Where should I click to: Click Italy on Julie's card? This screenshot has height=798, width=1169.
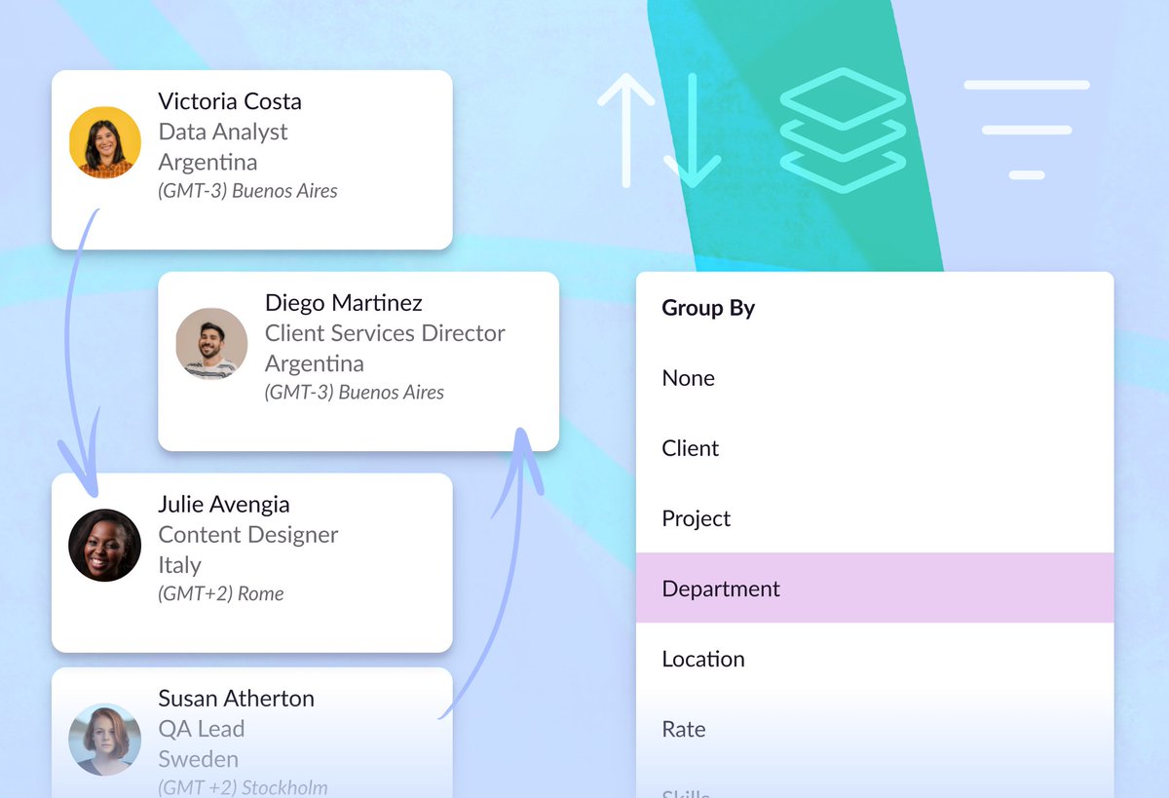click(x=180, y=565)
